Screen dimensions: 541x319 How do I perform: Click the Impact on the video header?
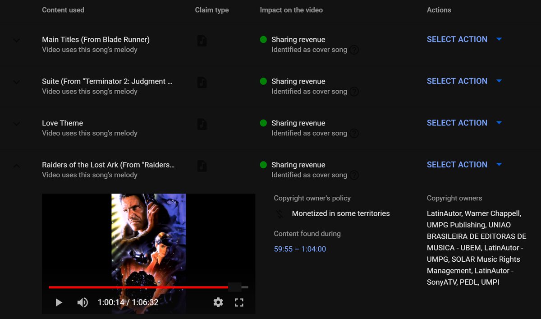[291, 10]
